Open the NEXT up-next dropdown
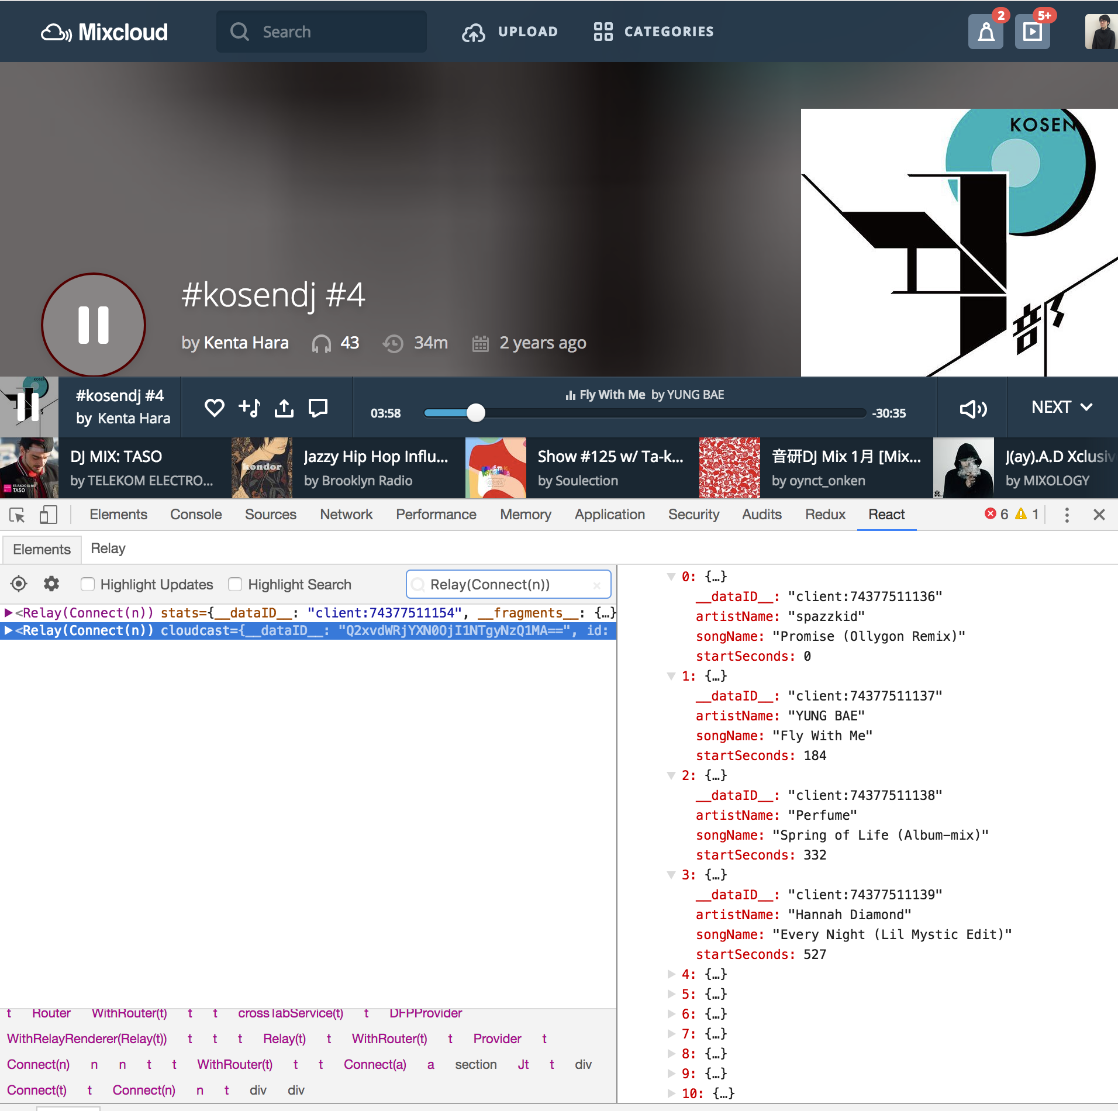 1062,407
